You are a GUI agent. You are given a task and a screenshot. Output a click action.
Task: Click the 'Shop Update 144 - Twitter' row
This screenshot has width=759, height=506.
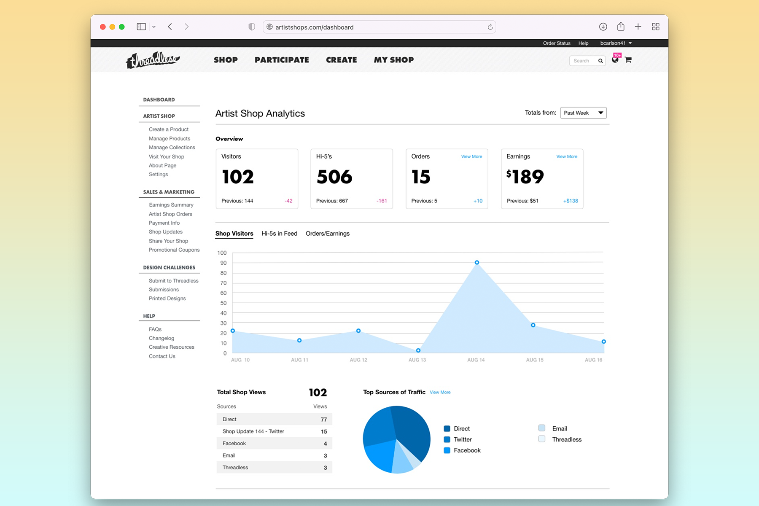pyautogui.click(x=275, y=431)
